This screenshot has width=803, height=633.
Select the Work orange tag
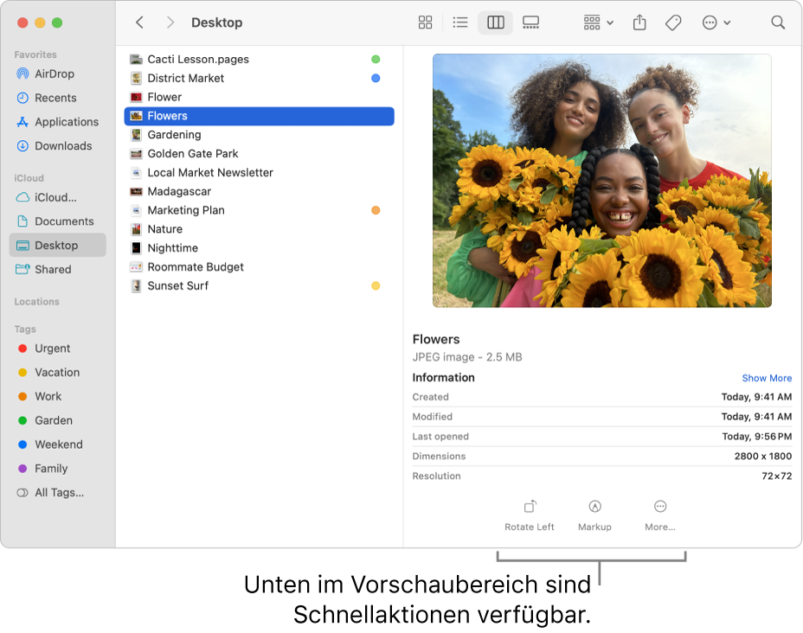57,397
